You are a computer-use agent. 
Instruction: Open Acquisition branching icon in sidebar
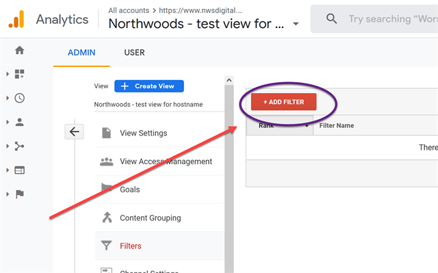[19, 146]
